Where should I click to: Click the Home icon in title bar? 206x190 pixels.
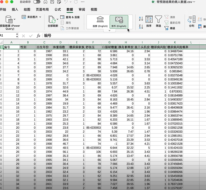click(45, 2)
